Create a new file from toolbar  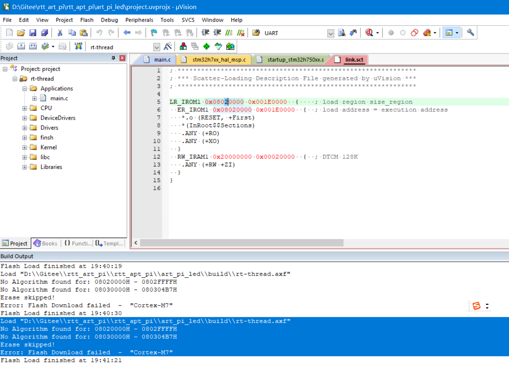(x=9, y=33)
